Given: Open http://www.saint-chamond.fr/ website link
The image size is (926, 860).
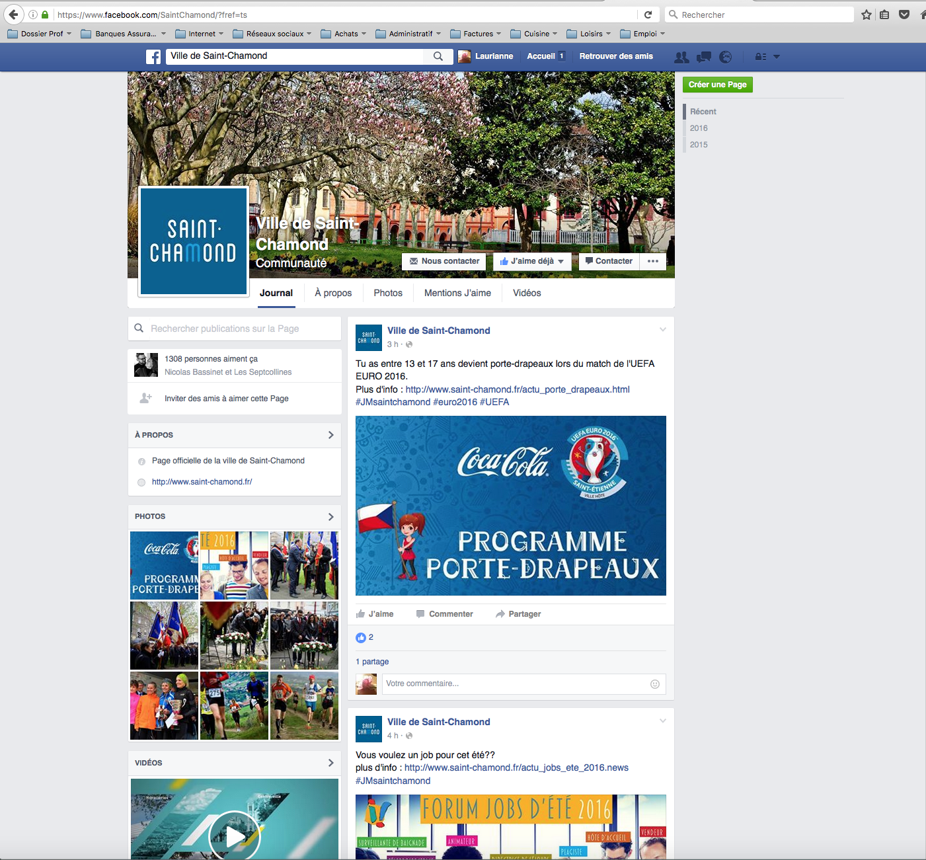Looking at the screenshot, I should click(202, 482).
